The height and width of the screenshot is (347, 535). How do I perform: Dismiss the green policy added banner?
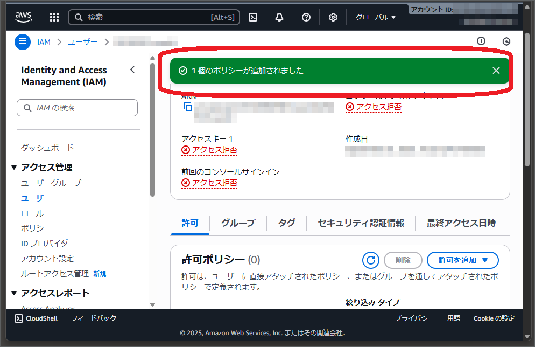pos(496,71)
